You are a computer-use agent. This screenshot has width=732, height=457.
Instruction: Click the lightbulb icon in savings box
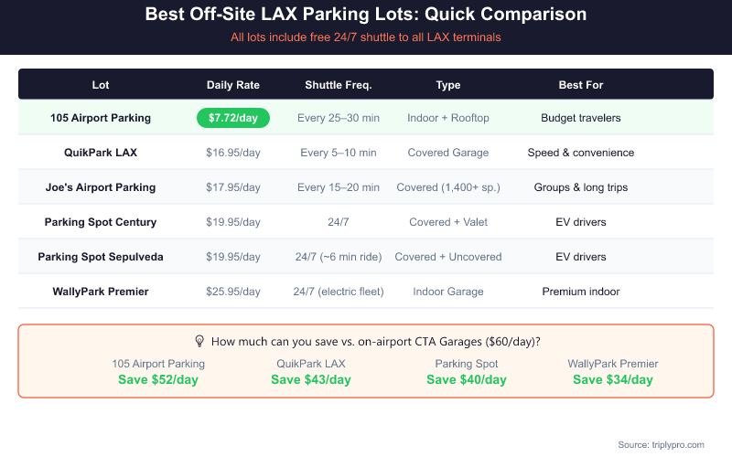pos(199,341)
